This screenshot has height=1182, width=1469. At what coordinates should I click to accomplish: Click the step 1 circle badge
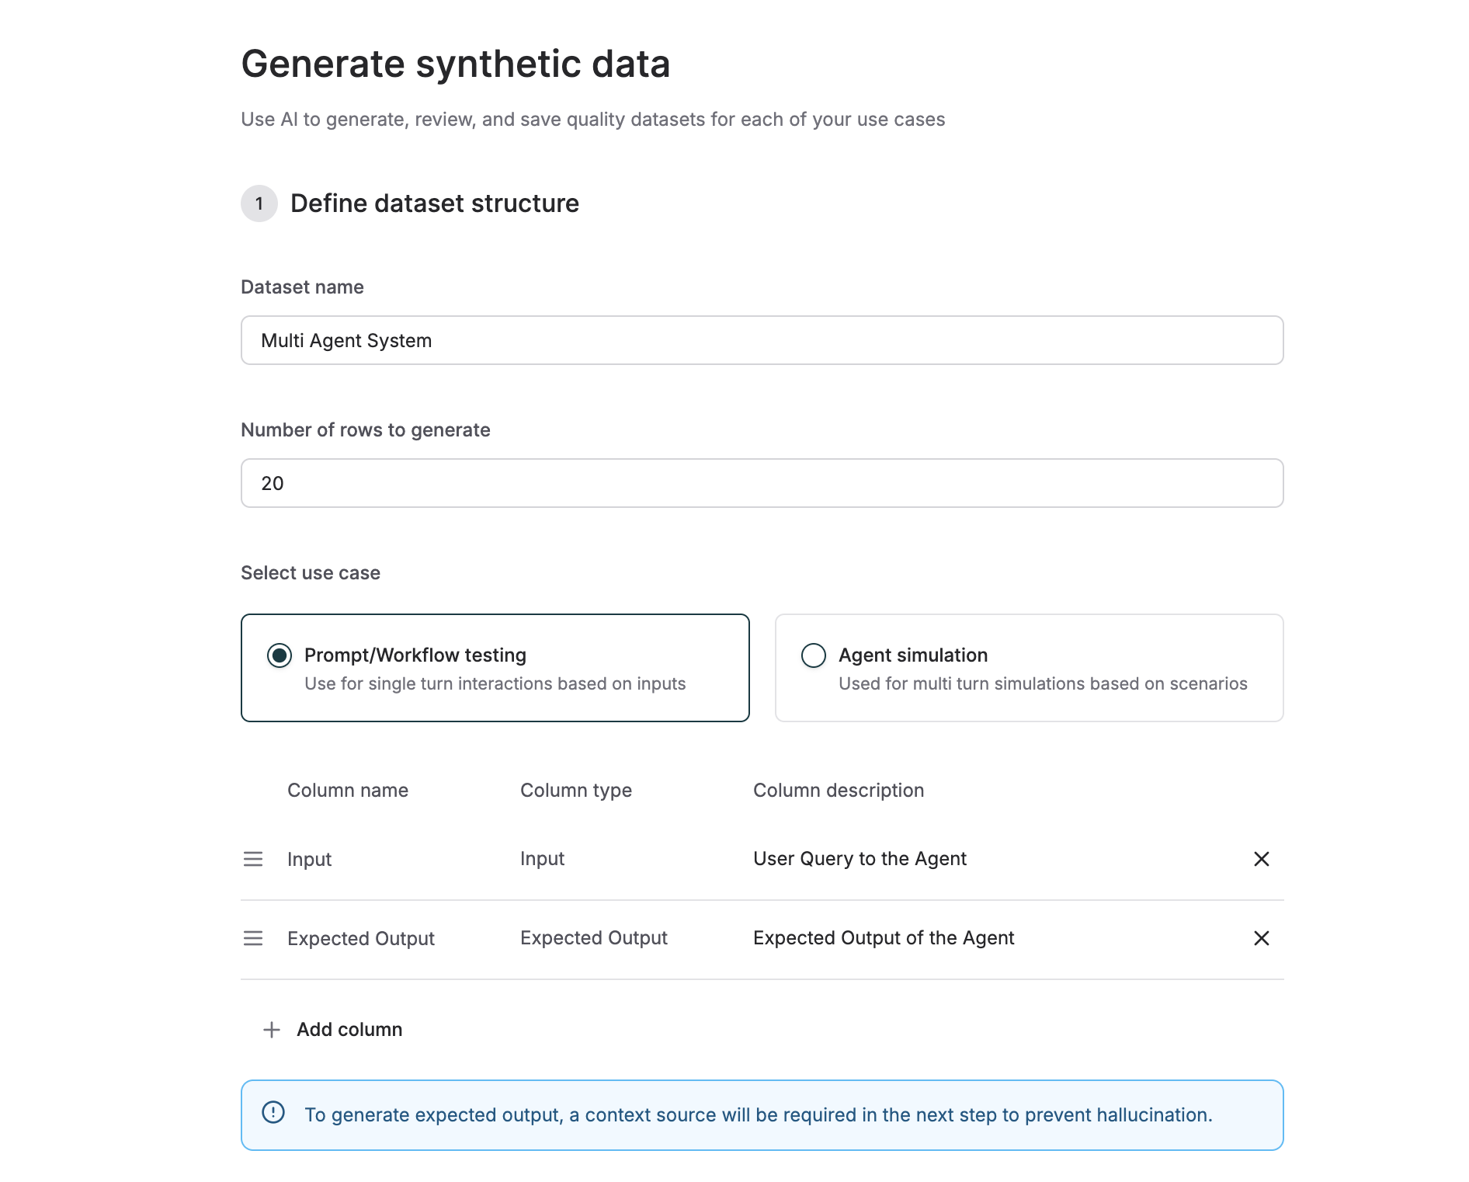pos(260,203)
